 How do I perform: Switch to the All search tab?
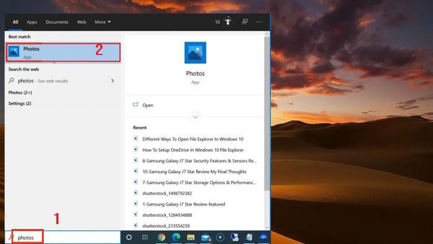pos(15,22)
